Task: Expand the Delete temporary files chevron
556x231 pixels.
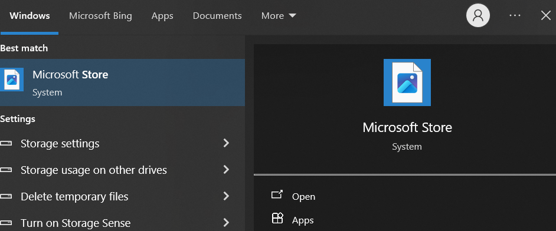Action: (226, 196)
